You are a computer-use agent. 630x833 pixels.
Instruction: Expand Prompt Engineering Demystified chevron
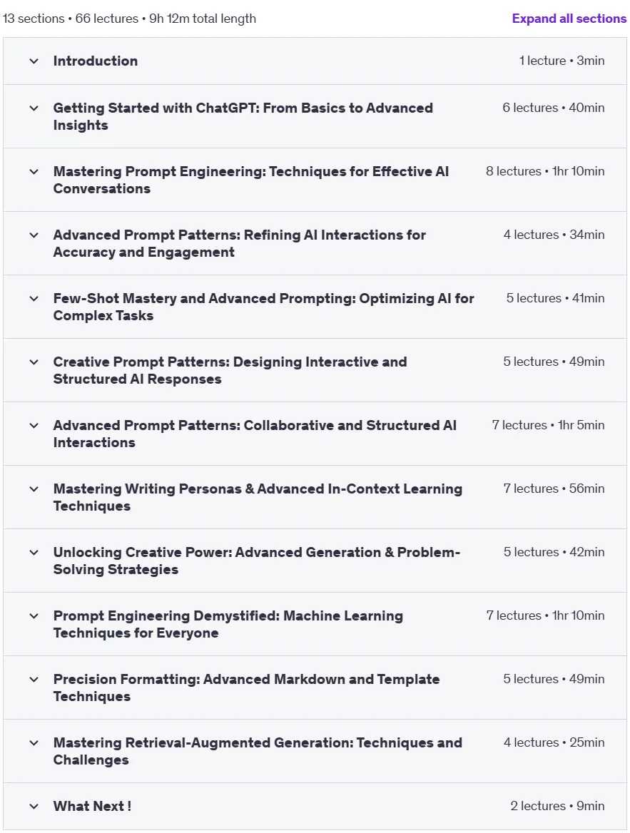34,616
